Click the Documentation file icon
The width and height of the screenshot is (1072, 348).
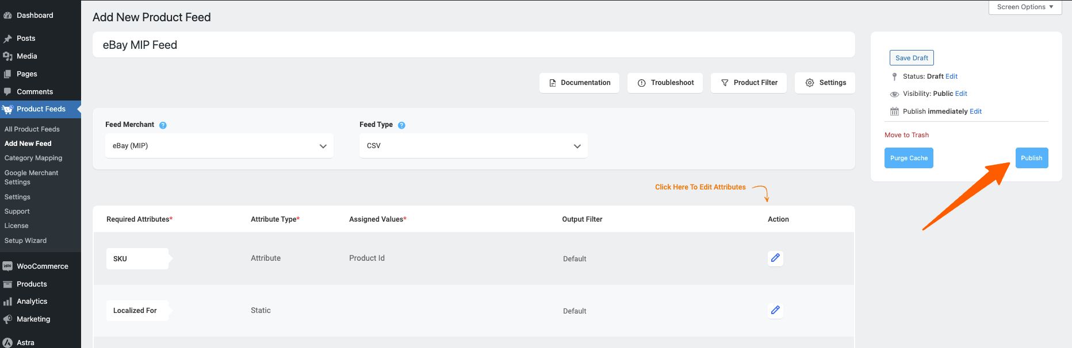point(553,83)
